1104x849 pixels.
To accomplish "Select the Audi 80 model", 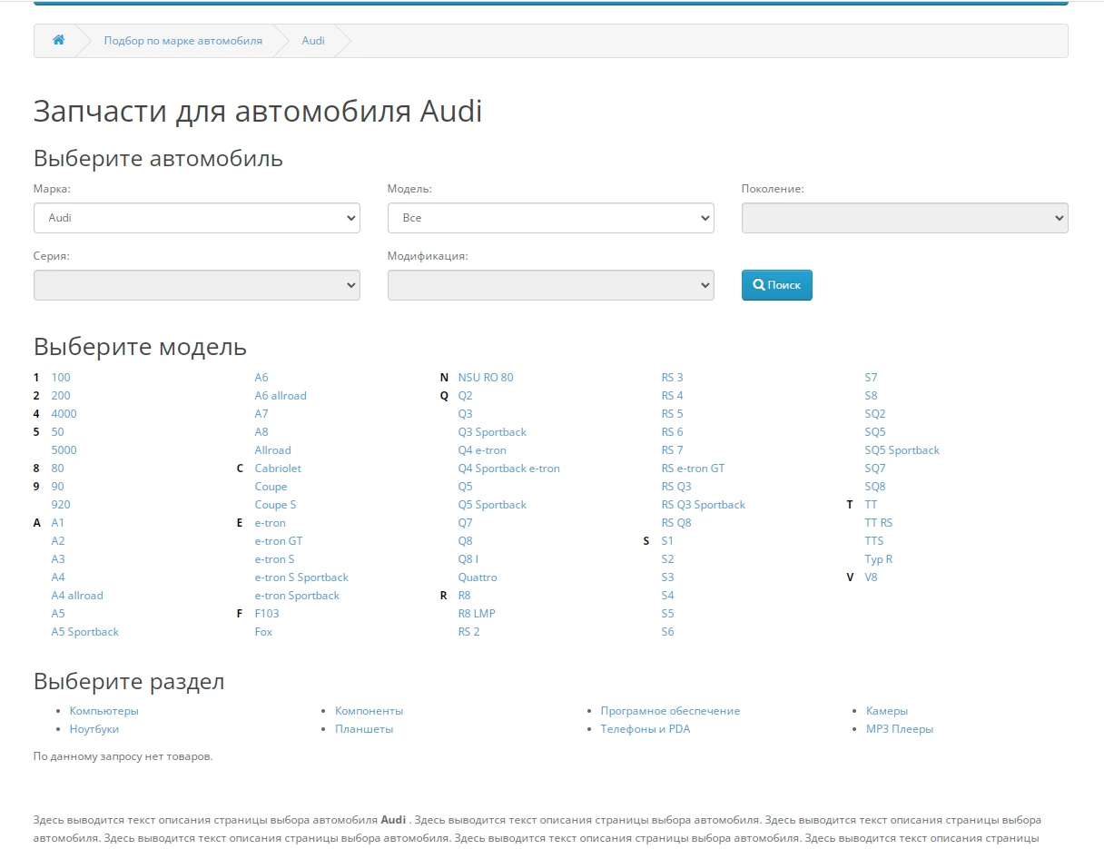I will pyautogui.click(x=58, y=469).
